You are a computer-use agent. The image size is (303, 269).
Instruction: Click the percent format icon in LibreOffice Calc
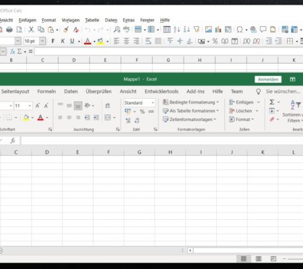215,41
